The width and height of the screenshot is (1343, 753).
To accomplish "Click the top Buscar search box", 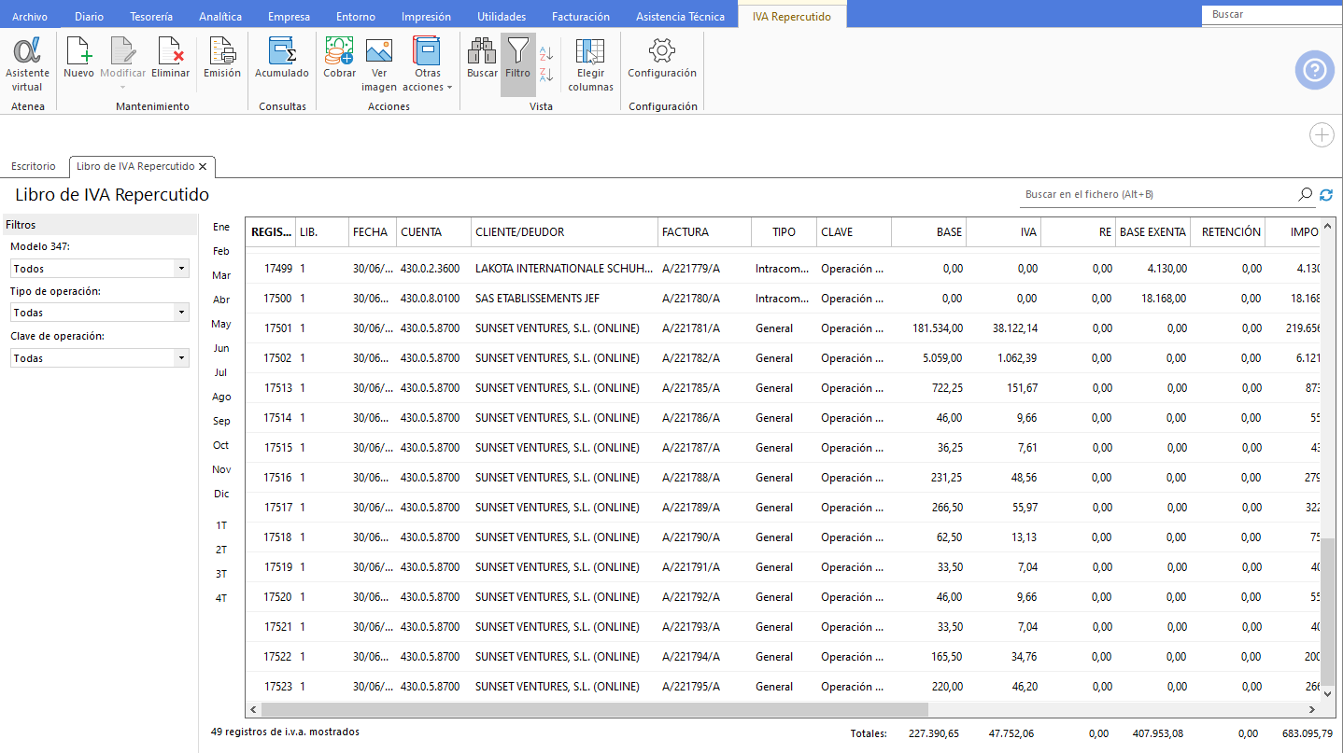I will pos(1272,15).
